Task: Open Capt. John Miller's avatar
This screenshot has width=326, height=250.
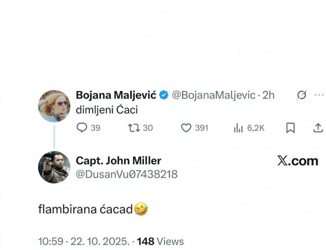Action: (54, 167)
